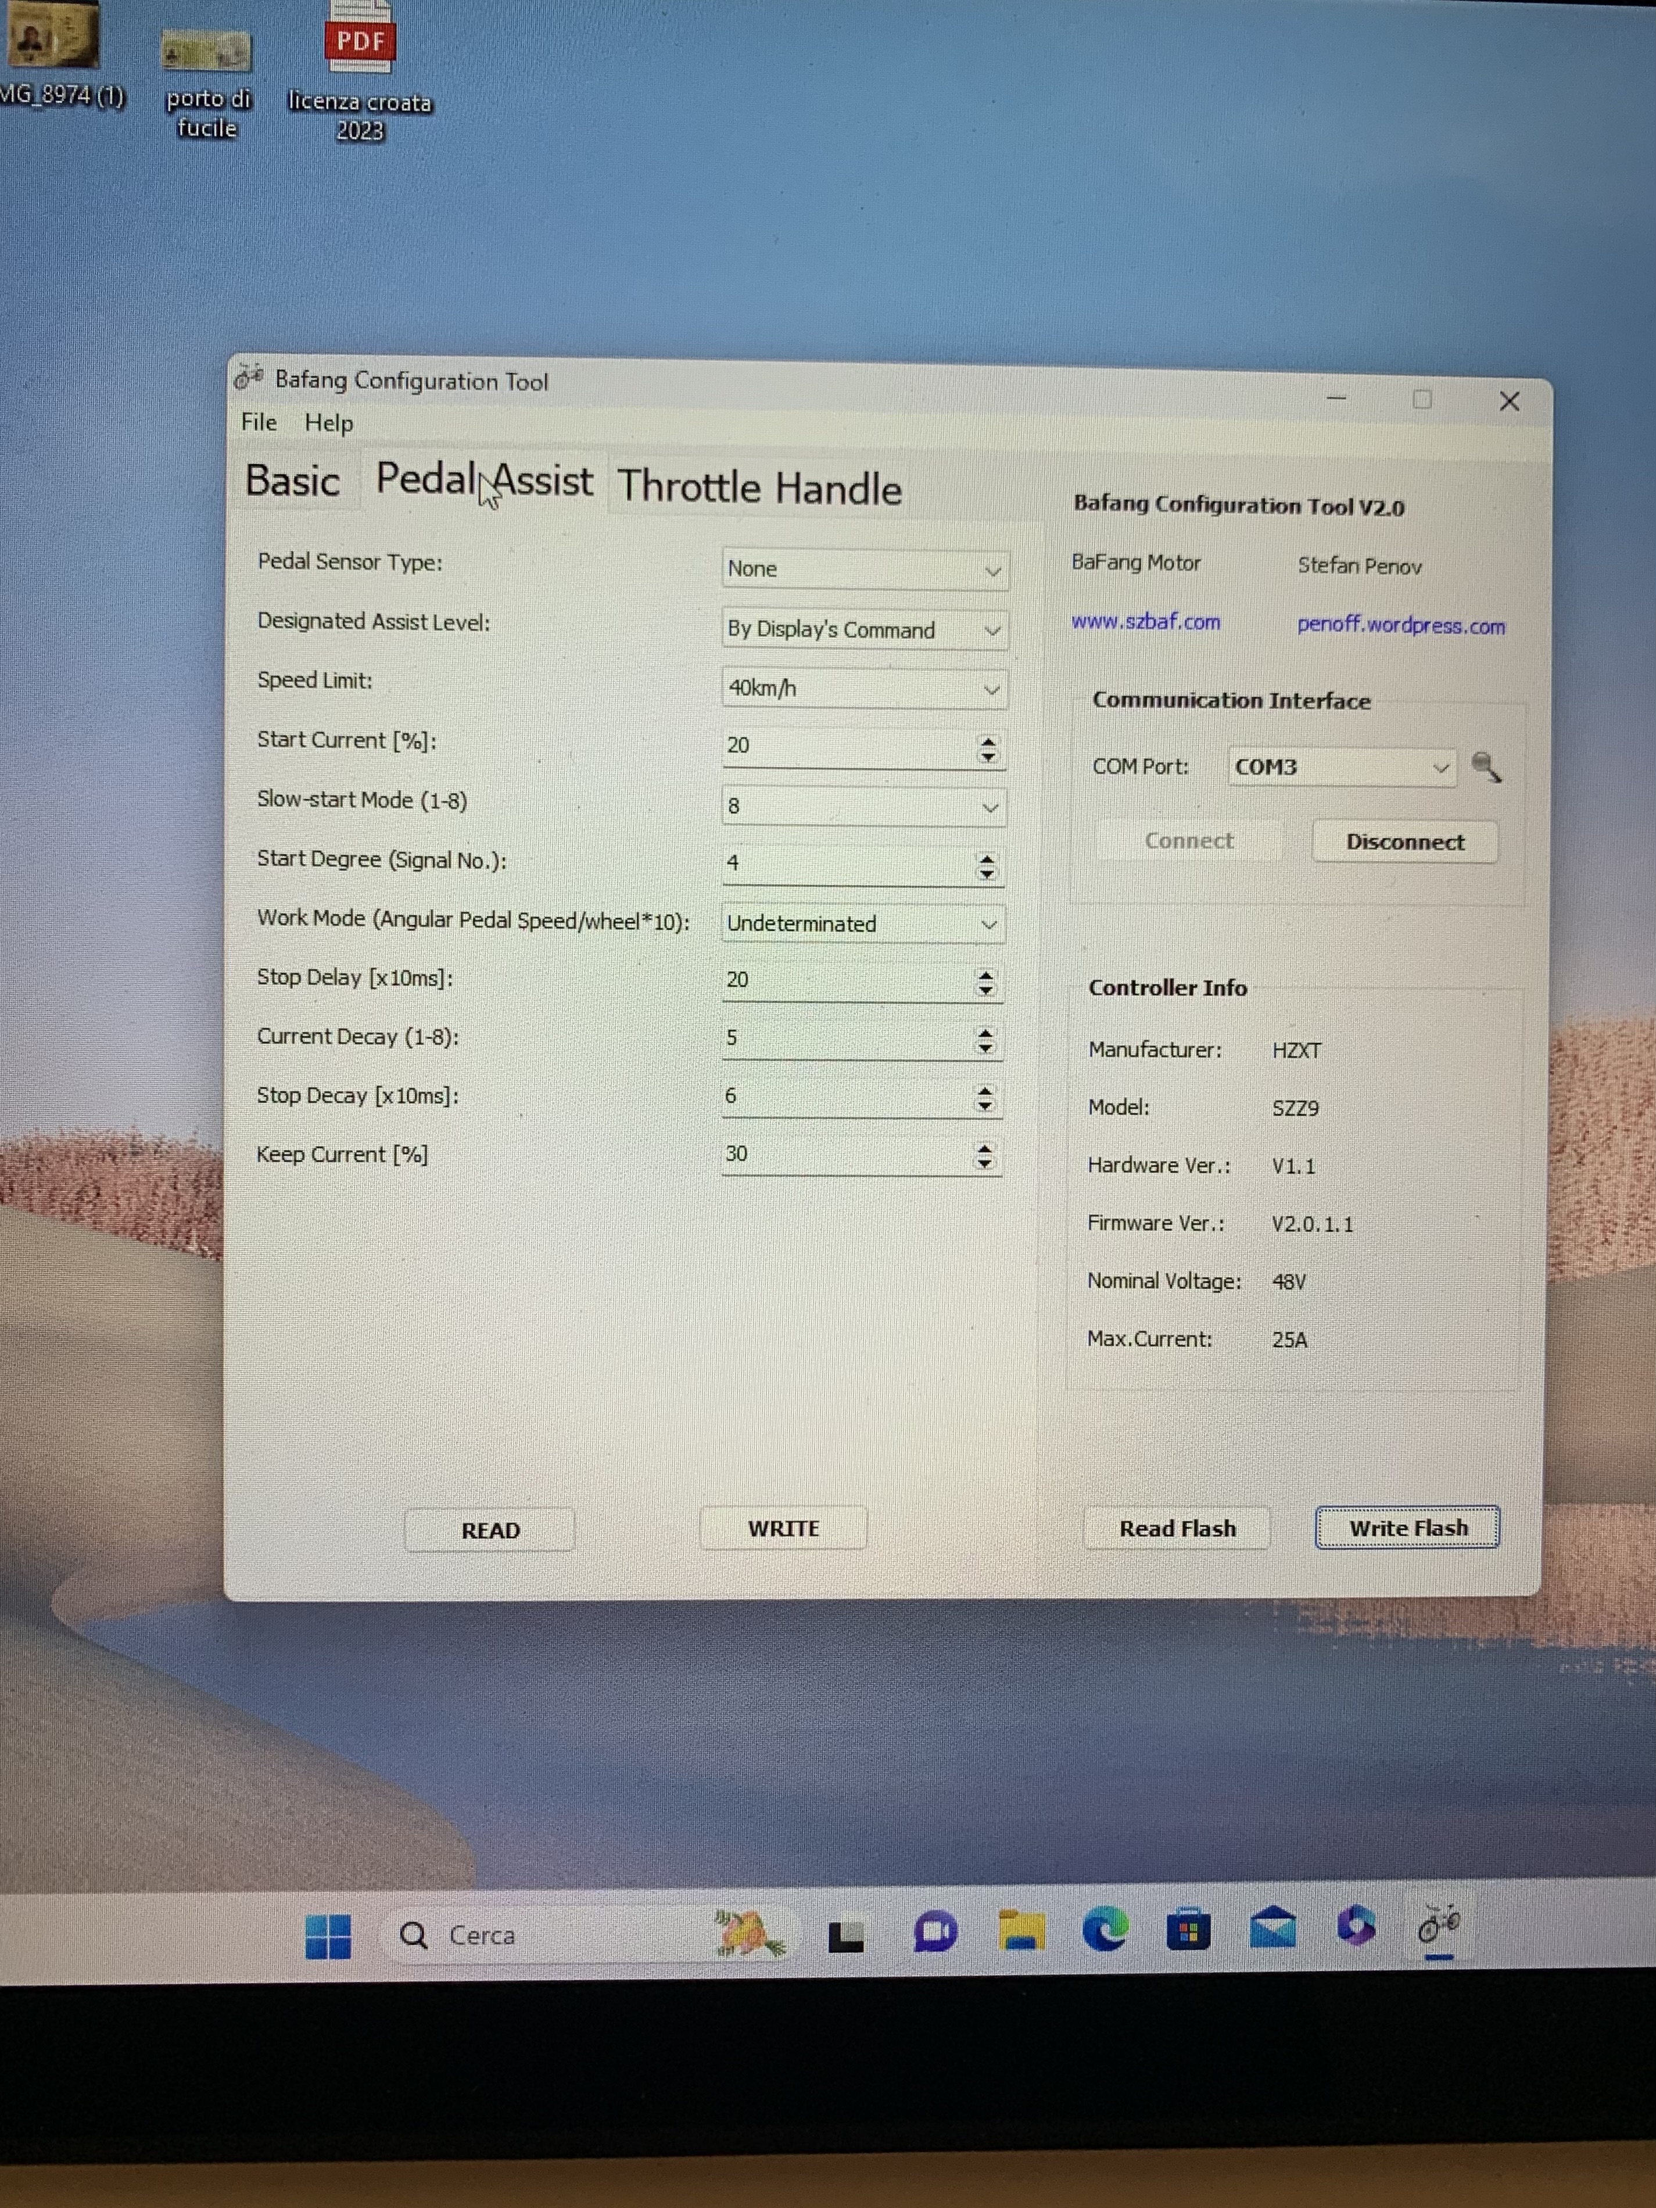This screenshot has height=2208, width=1656.
Task: Launch Microsoft Edge from the taskbar
Action: pyautogui.click(x=1105, y=1929)
